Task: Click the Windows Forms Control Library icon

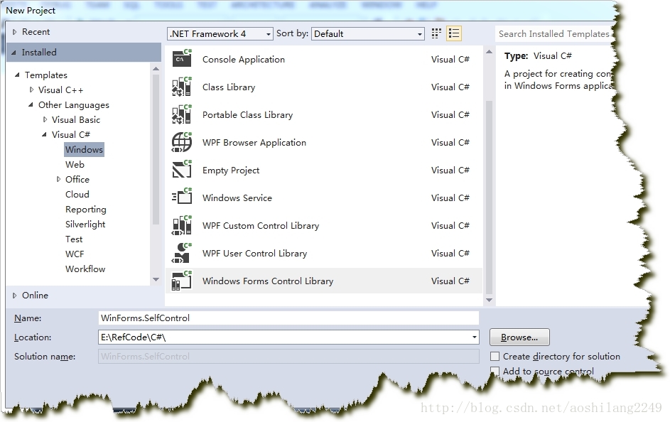Action: click(x=182, y=281)
